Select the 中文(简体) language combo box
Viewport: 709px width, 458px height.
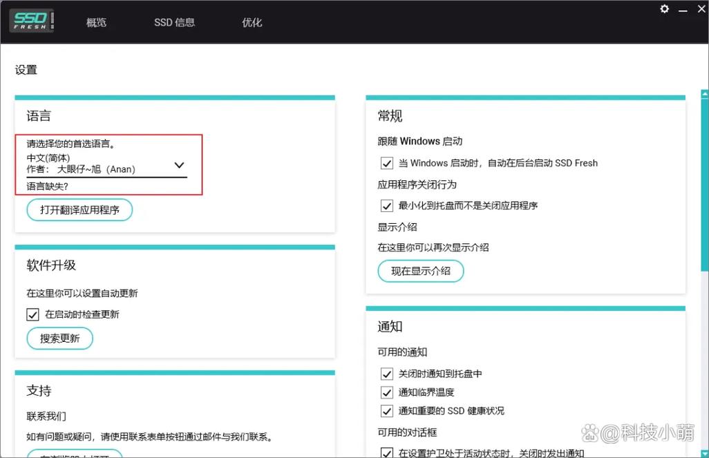point(106,164)
